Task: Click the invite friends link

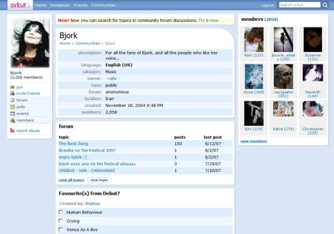Action: 28,93
